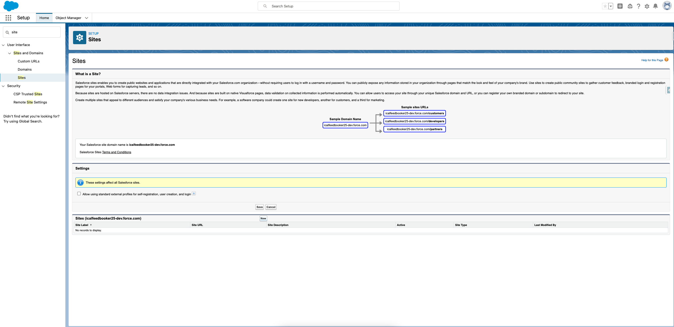Image resolution: width=674 pixels, height=327 pixels.
Task: Open the Trailhead guidance center icon
Action: coord(630,6)
